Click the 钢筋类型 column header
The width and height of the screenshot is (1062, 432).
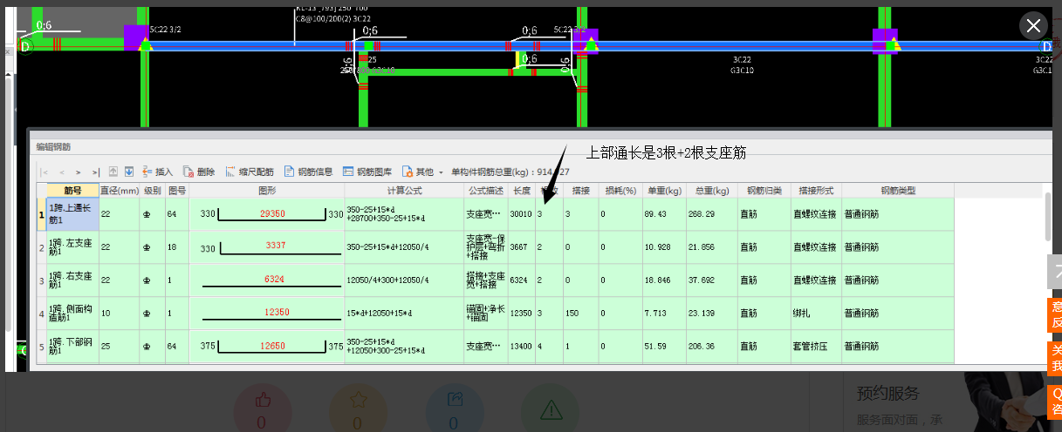coord(898,190)
